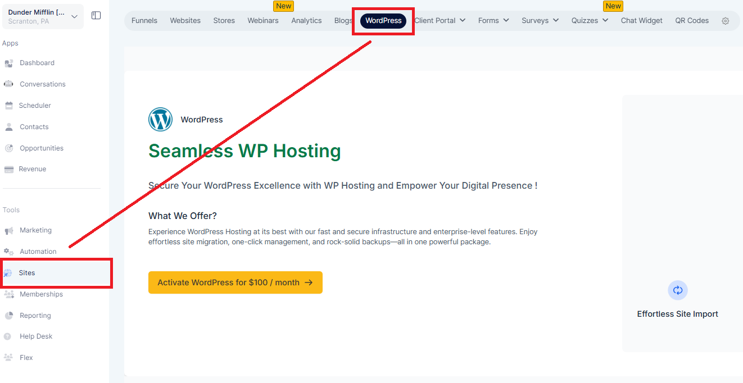This screenshot has width=743, height=383.
Task: Click the Marketing megaphone icon
Action: (x=8, y=230)
